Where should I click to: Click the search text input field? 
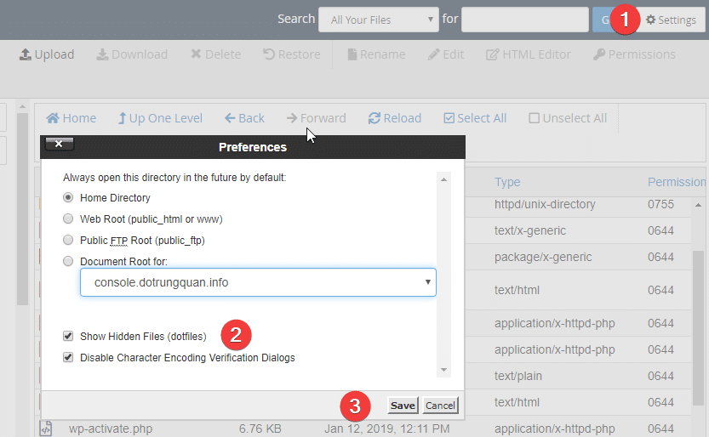click(x=524, y=20)
